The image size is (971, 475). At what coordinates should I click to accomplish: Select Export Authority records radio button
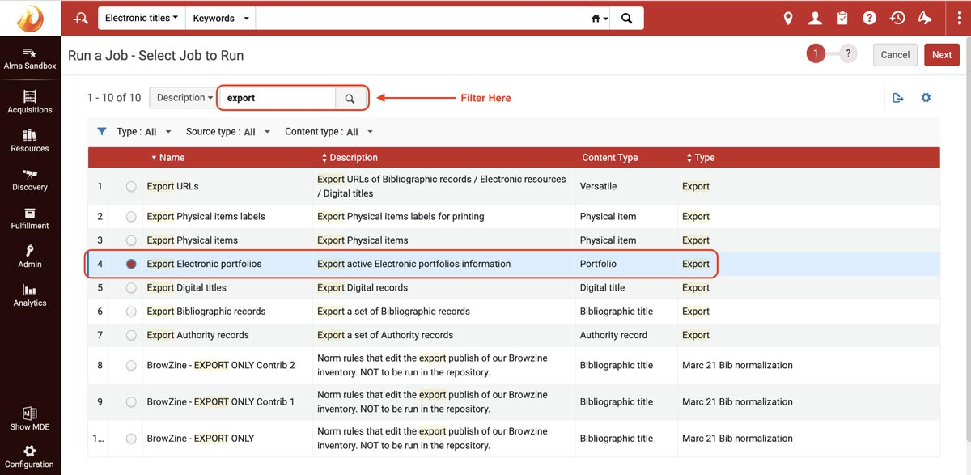coord(131,335)
